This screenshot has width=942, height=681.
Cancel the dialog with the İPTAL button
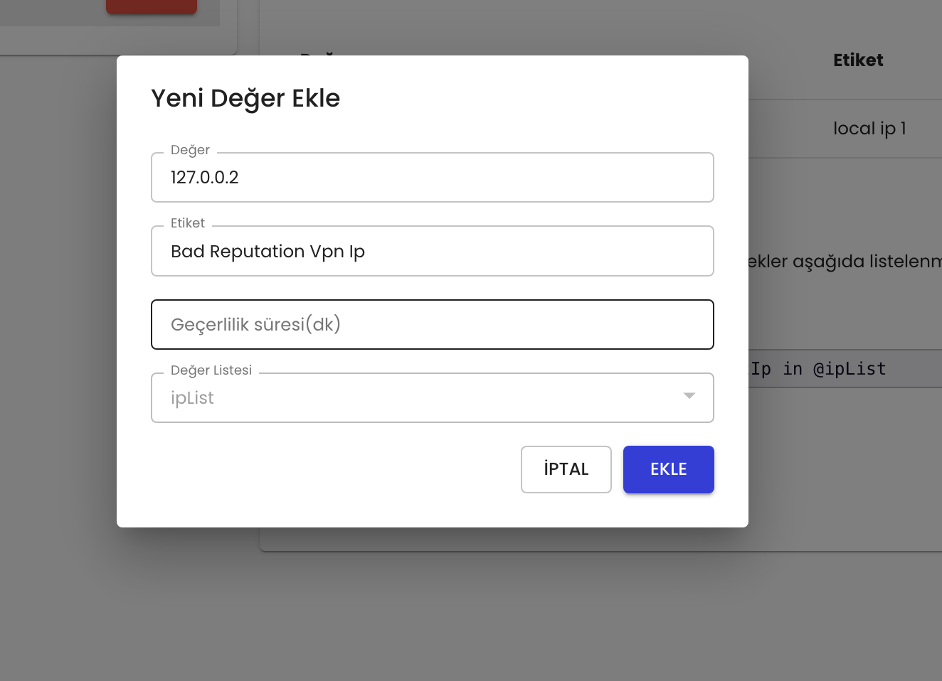pyautogui.click(x=566, y=469)
